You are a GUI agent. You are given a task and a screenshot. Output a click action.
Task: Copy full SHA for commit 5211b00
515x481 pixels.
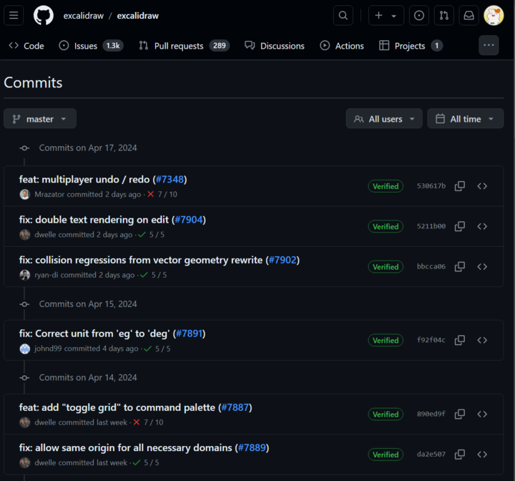tap(460, 226)
